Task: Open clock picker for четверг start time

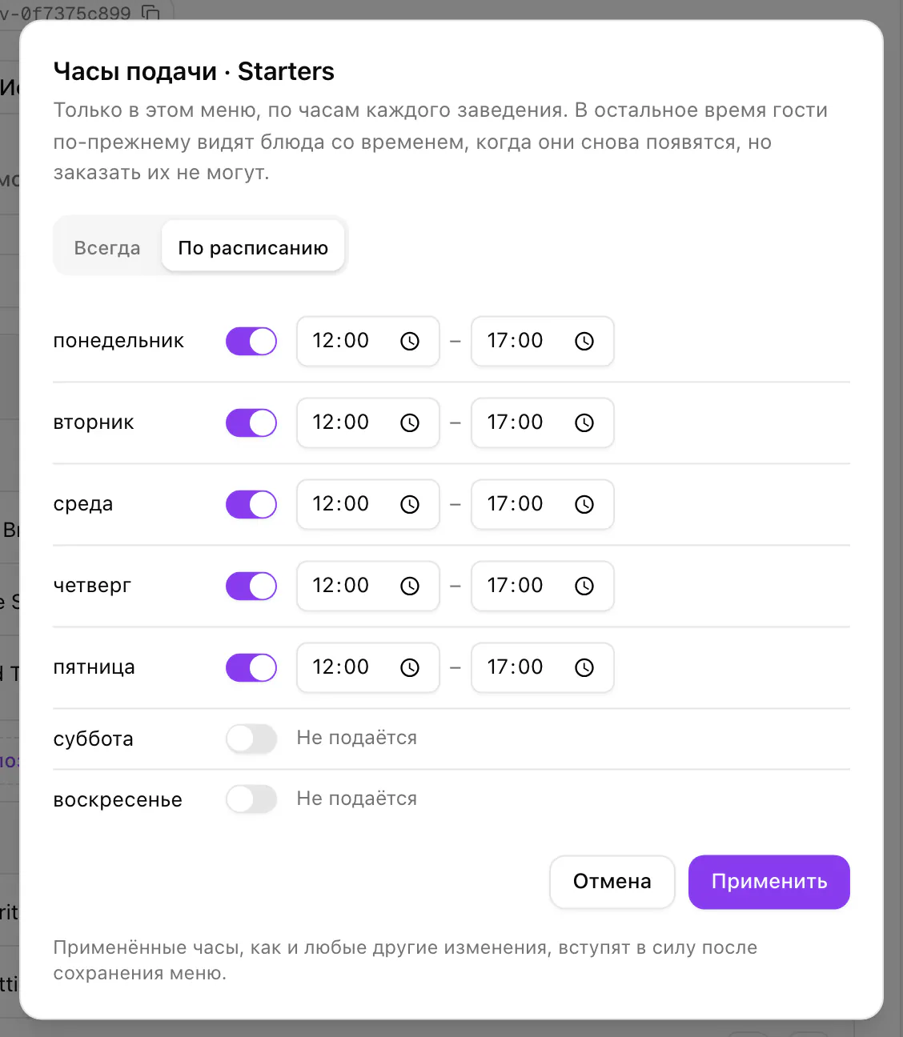Action: pos(410,587)
